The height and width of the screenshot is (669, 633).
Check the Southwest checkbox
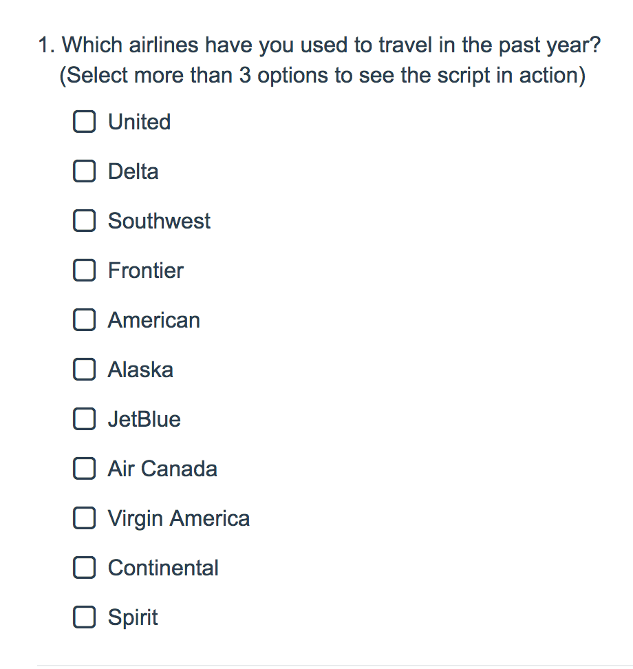pos(84,221)
